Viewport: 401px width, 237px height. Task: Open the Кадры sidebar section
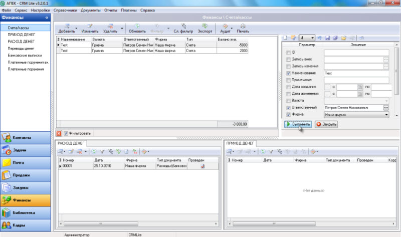[x=26, y=225]
